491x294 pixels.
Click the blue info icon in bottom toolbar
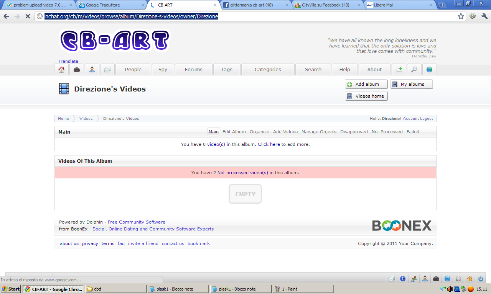click(403, 279)
